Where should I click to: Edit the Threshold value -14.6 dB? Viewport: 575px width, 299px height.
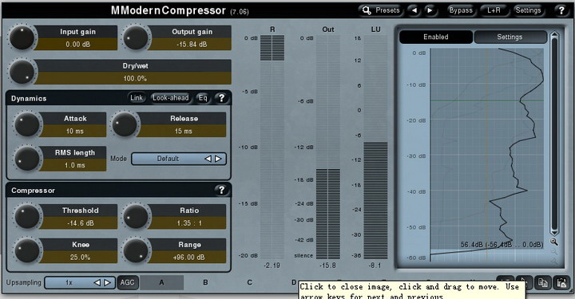coord(80,223)
